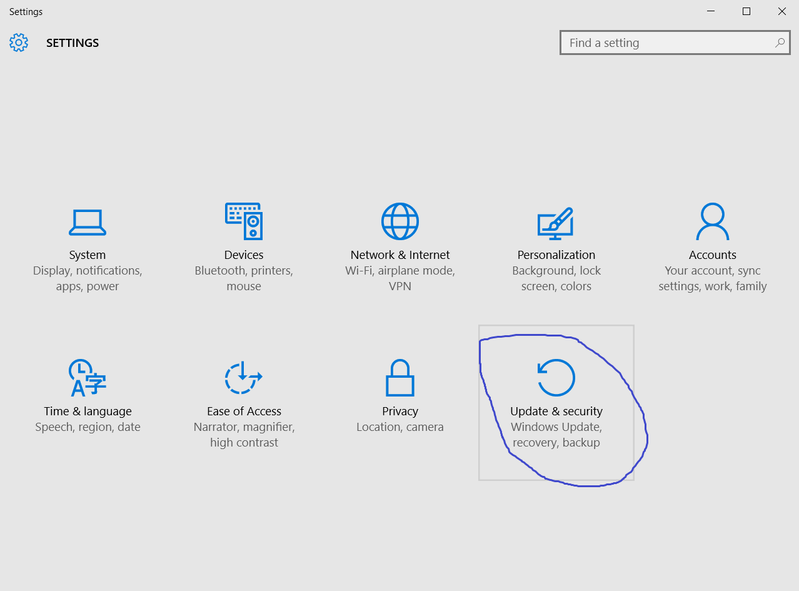Click the "Devices" tile title
This screenshot has height=591, width=799.
pos(244,255)
